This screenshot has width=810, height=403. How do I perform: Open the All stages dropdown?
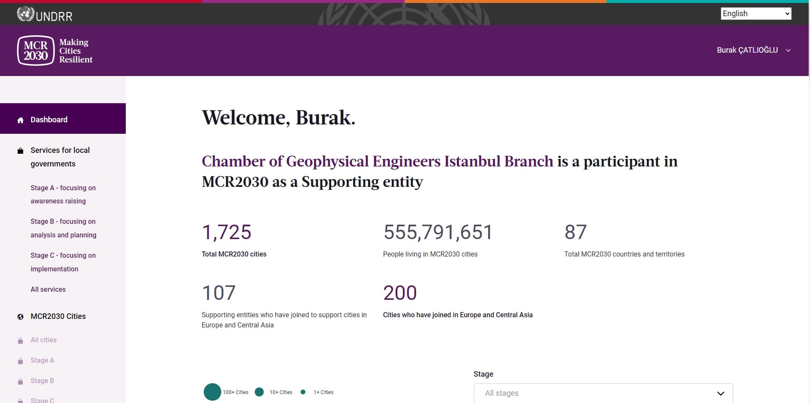pyautogui.click(x=603, y=393)
